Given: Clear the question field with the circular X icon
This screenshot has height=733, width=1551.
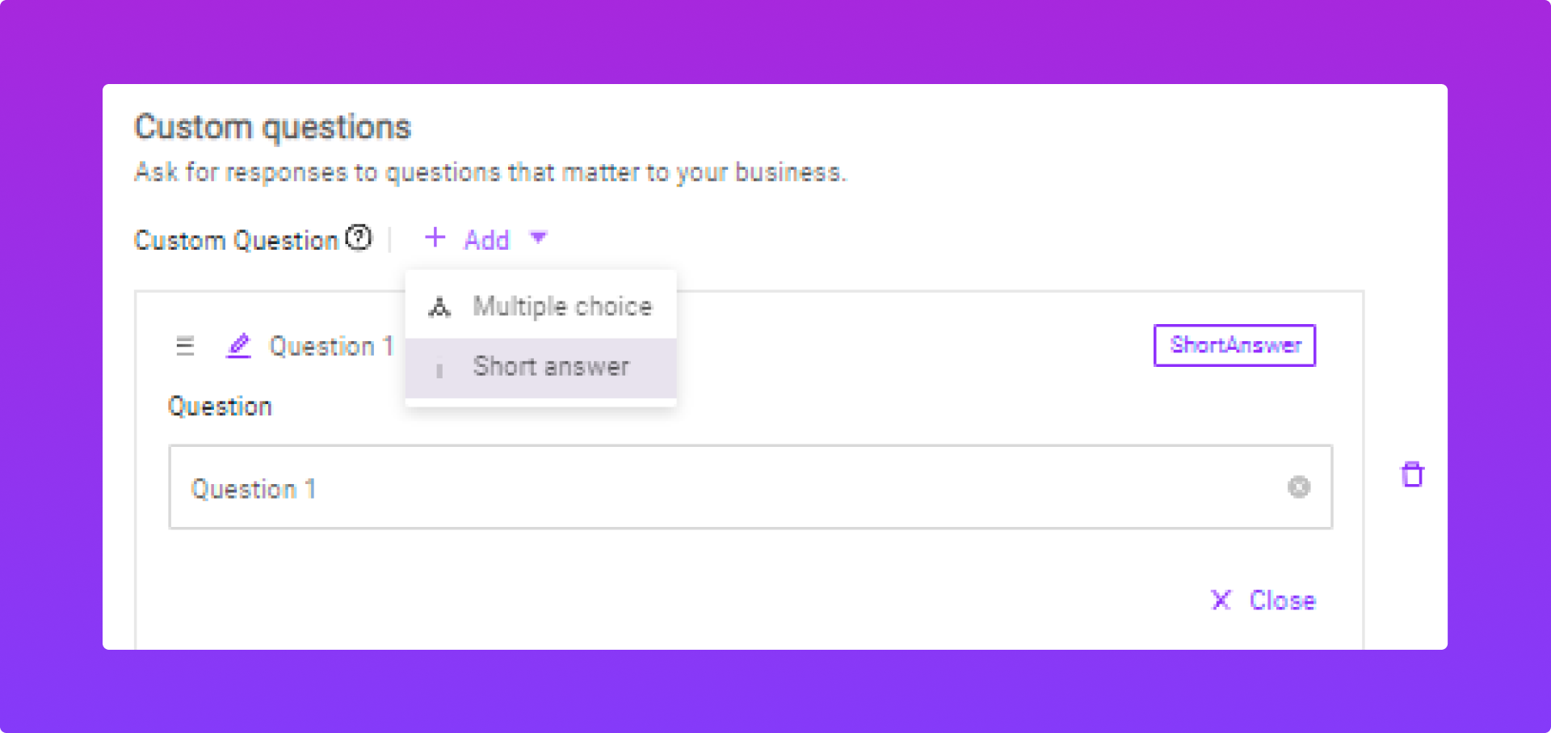Looking at the screenshot, I should 1298,487.
